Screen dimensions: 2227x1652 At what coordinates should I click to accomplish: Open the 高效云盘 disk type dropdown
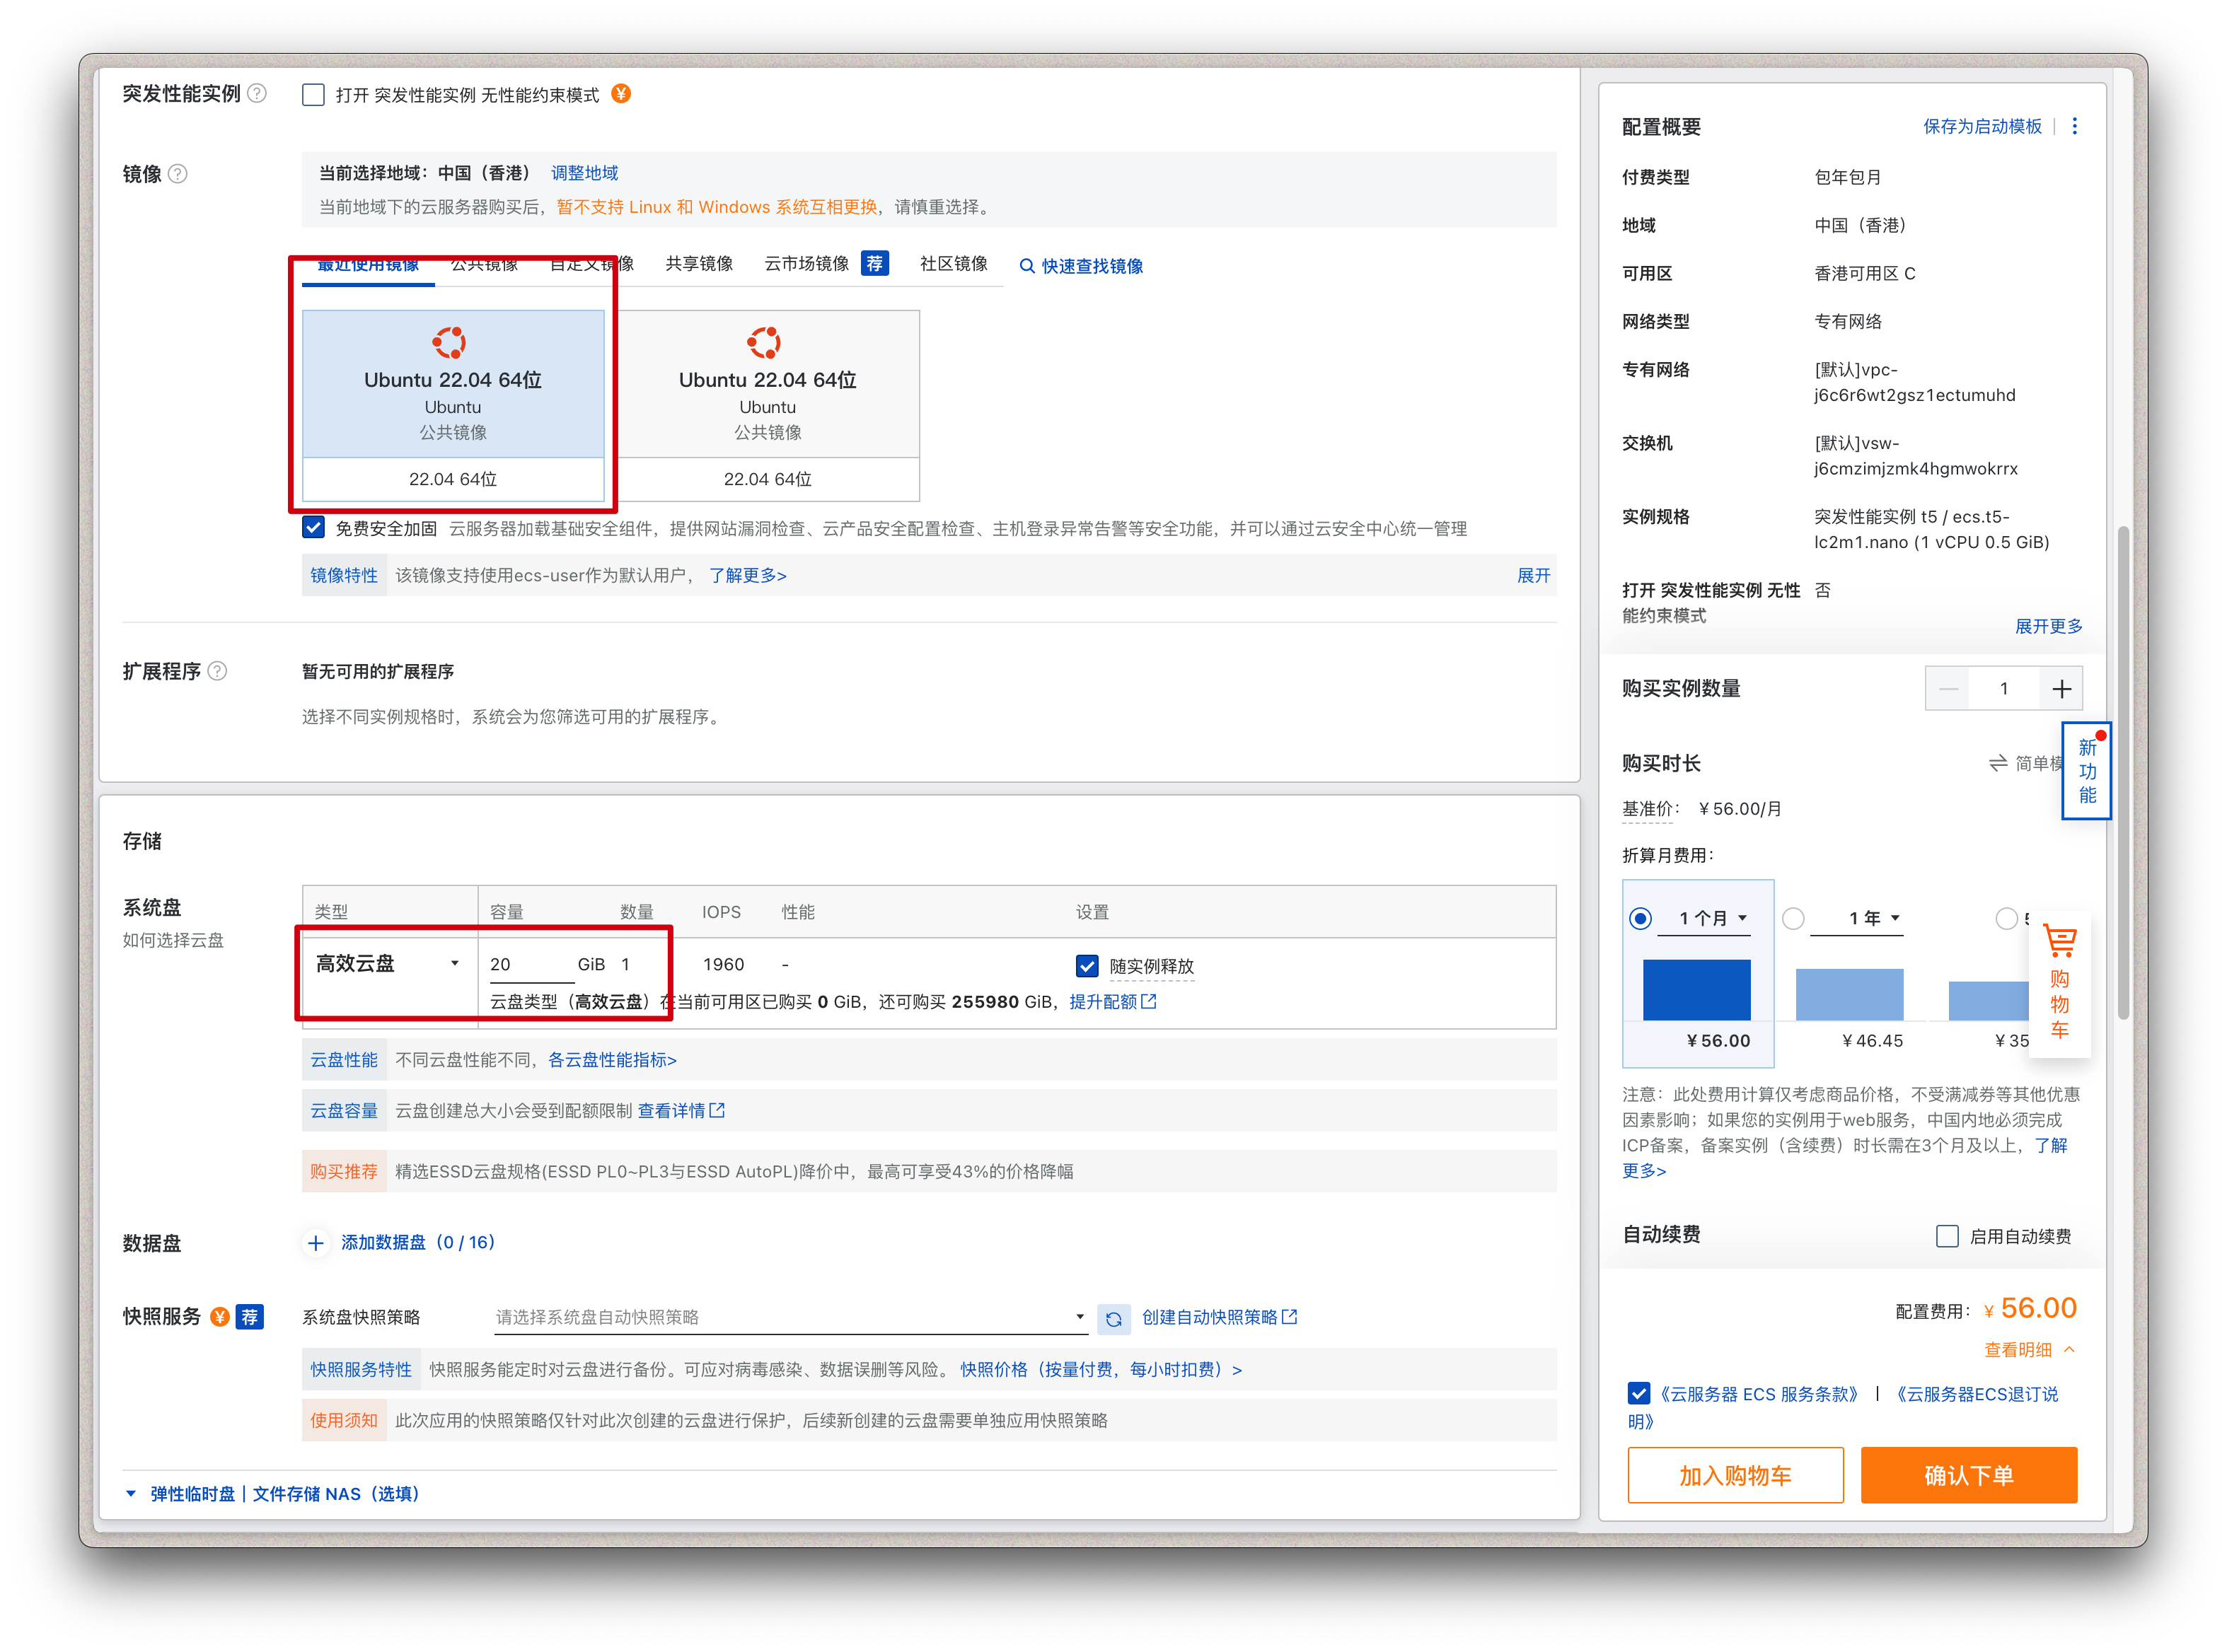tap(388, 963)
